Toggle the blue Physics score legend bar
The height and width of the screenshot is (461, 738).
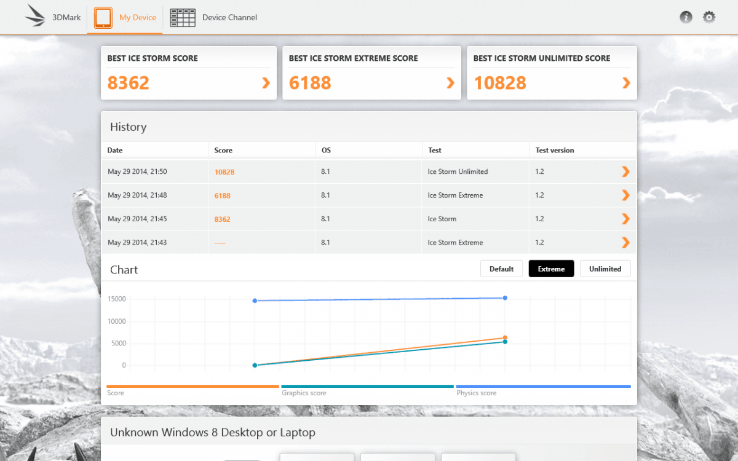pyautogui.click(x=543, y=387)
